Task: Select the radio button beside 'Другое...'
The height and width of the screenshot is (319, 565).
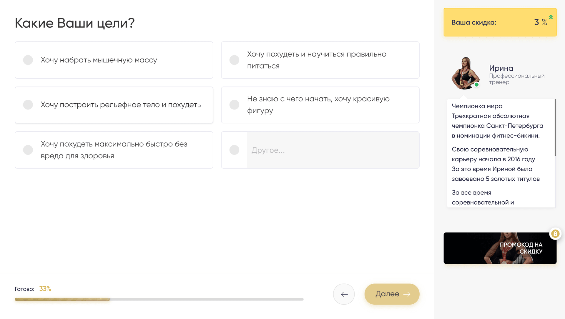Action: (234, 150)
